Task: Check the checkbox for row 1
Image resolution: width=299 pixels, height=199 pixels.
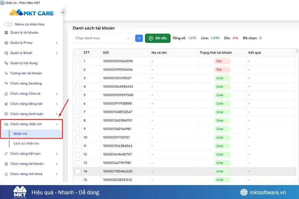Action: point(77,61)
